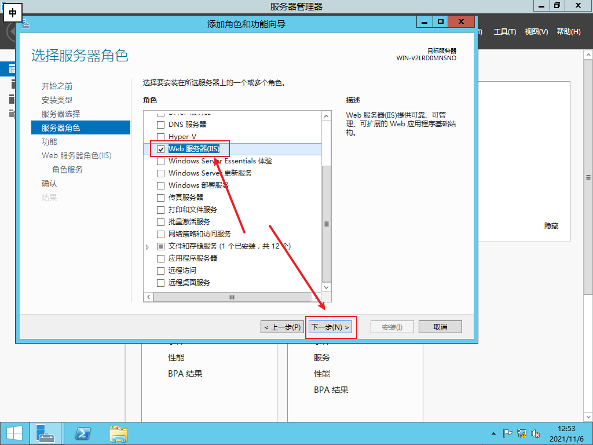Click the 取消 button
The width and height of the screenshot is (593, 445).
(x=440, y=327)
